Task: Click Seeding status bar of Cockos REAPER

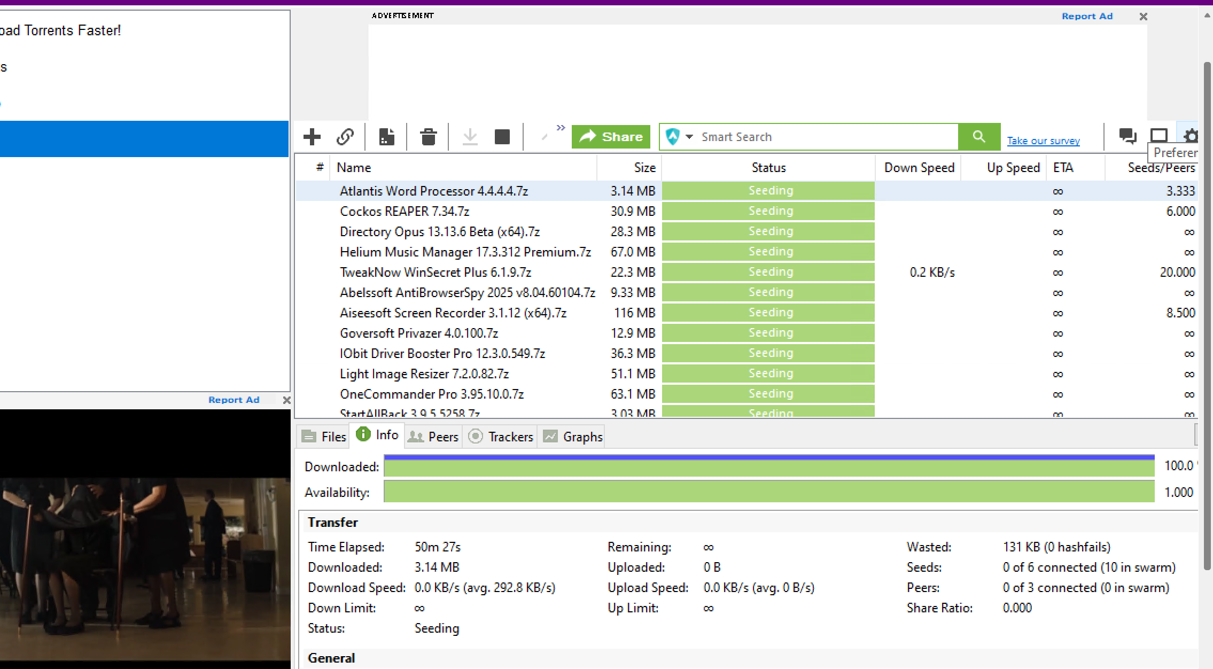Action: click(768, 211)
